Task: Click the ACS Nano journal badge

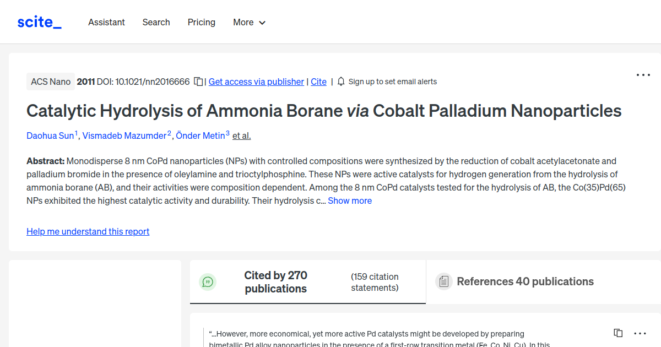Action: click(51, 81)
